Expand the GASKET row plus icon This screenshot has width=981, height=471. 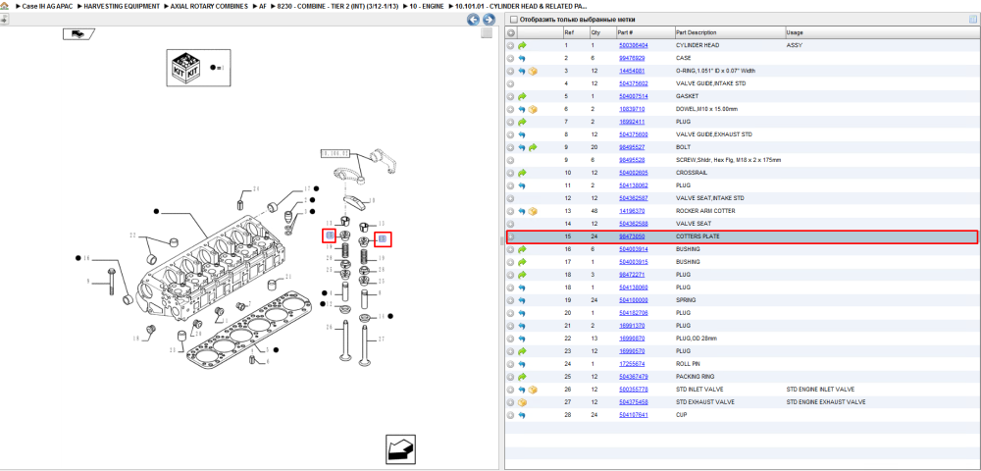click(510, 96)
